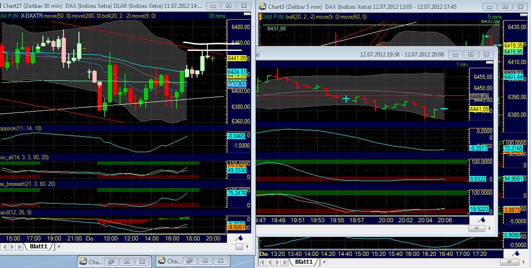Click the 1 min timeframe label
The height and width of the screenshot is (268, 531).
pos(462,64)
